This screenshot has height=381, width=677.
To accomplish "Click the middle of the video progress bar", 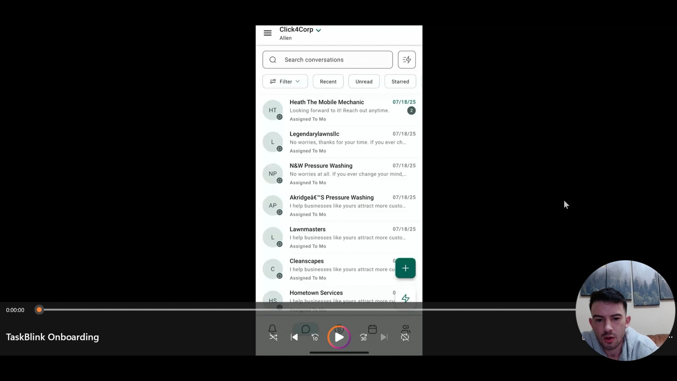I will click(x=307, y=310).
